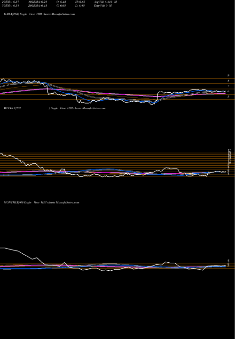Select the close price 'C: 6.65'
This screenshot has width=235, height=339.
tap(61, 6)
